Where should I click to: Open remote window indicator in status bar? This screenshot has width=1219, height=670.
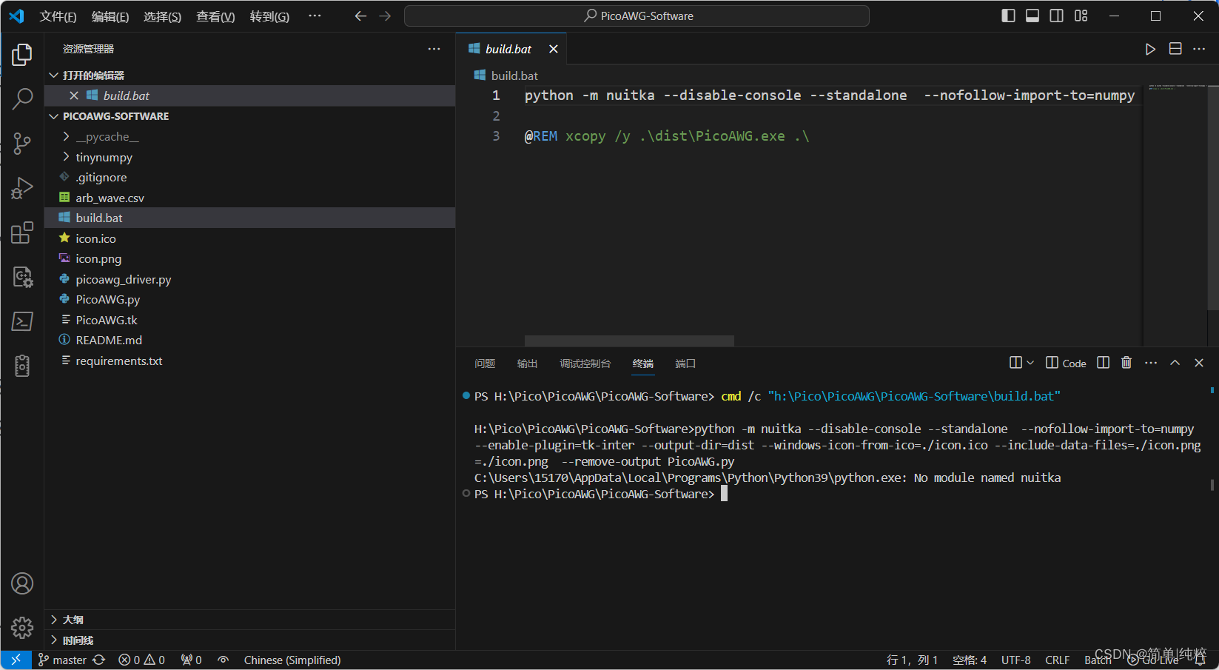pos(16,660)
